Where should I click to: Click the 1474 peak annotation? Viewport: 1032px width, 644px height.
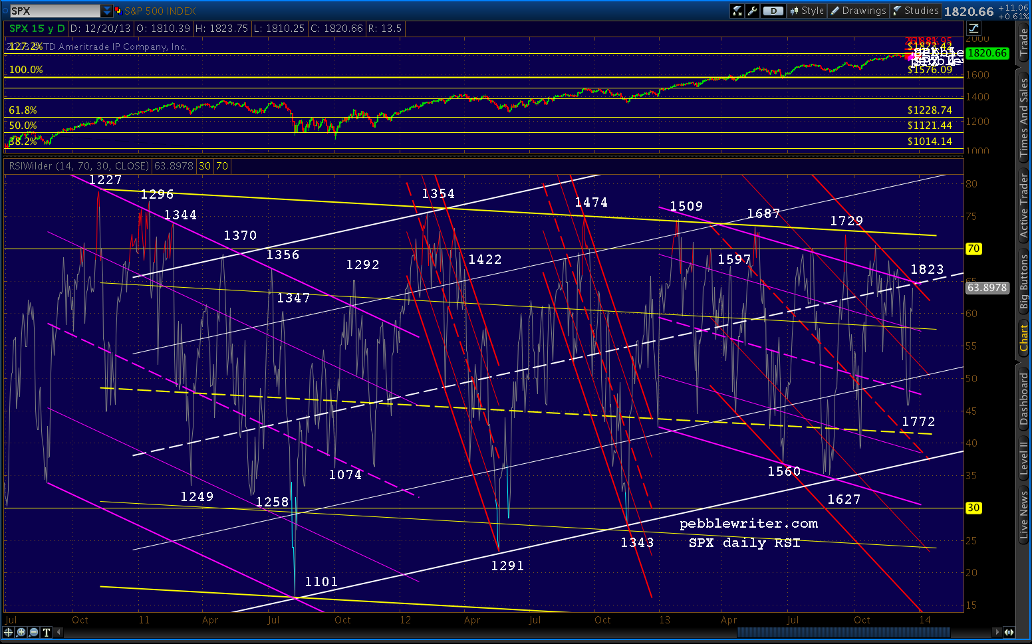pyautogui.click(x=591, y=202)
